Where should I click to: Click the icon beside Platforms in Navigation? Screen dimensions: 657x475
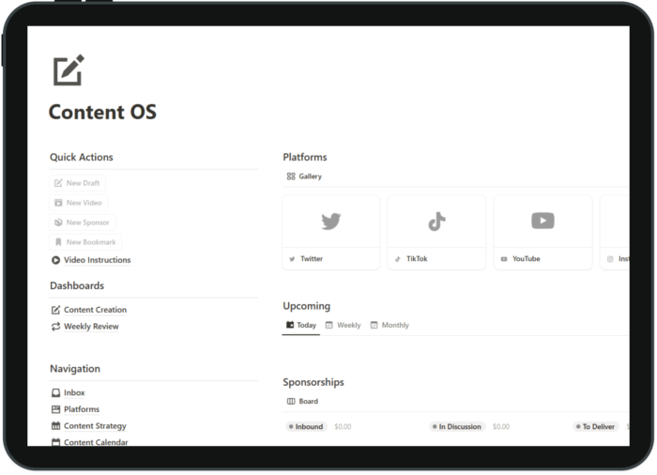(55, 409)
